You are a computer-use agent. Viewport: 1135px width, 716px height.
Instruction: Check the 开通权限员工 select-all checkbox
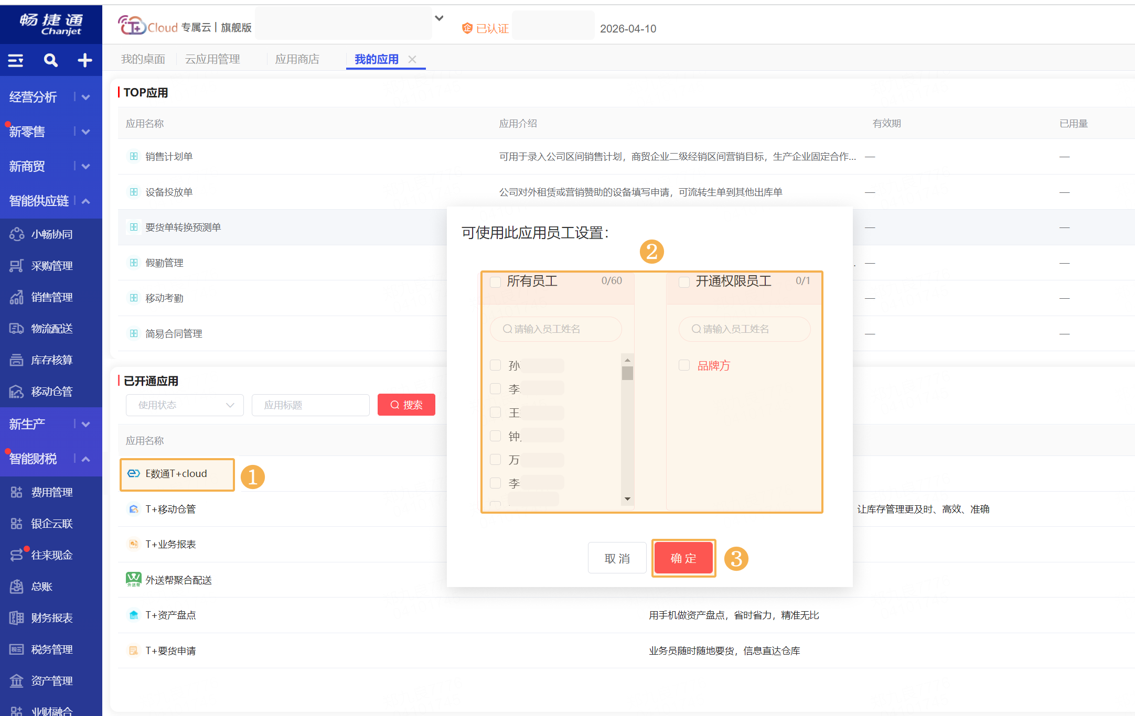tap(684, 282)
